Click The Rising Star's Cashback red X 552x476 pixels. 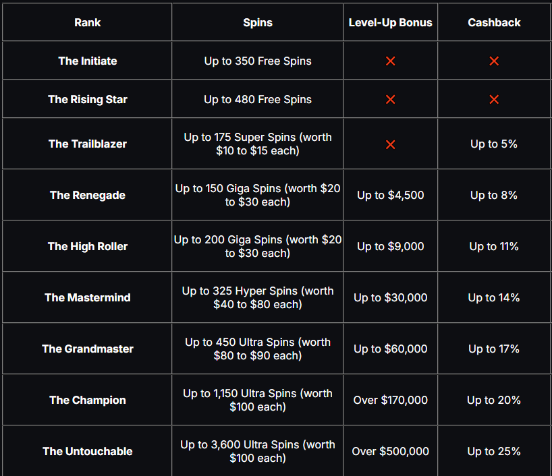coord(494,100)
